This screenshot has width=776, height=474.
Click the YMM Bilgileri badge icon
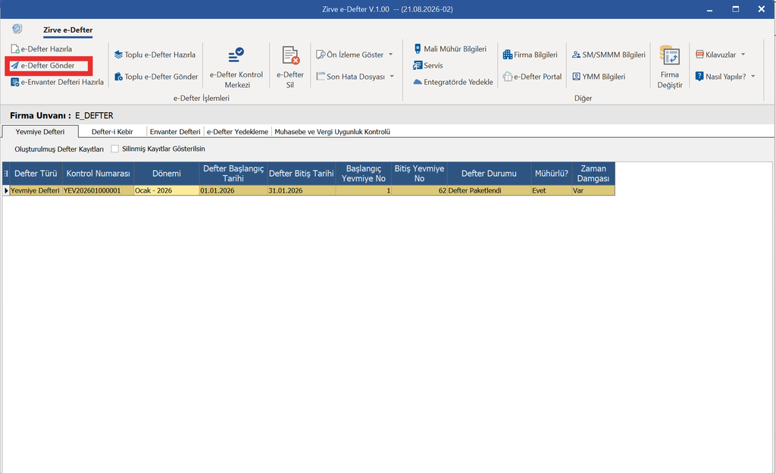tap(577, 77)
